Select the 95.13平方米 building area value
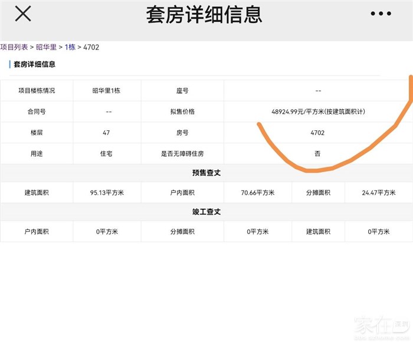This screenshot has height=342, width=413. (107, 193)
